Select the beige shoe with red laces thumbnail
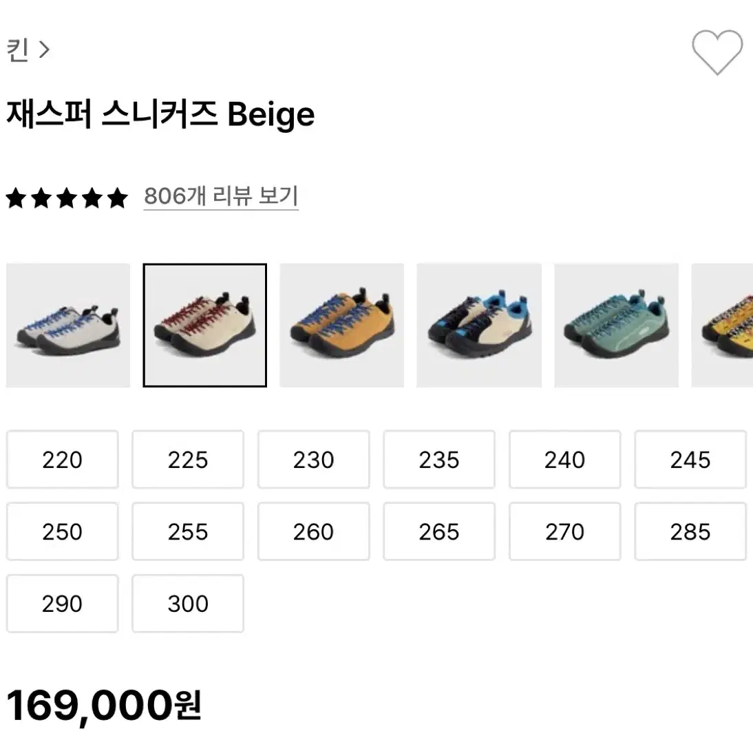This screenshot has height=753, width=753. (x=205, y=325)
